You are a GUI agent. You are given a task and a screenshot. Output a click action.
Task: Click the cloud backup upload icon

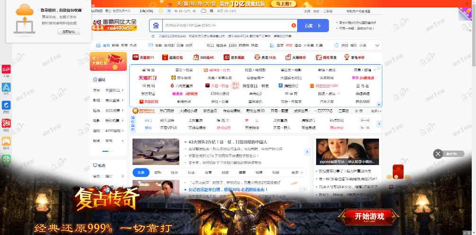pyautogui.click(x=25, y=19)
